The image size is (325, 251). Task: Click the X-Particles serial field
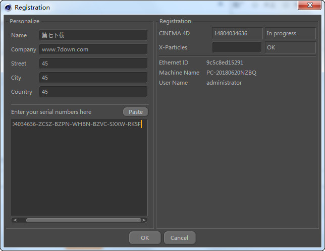237,47
